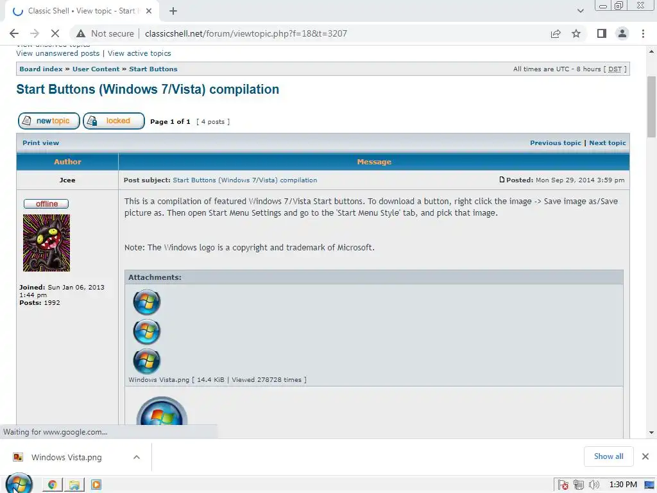
Task: Click the new topic button
Action: click(49, 121)
